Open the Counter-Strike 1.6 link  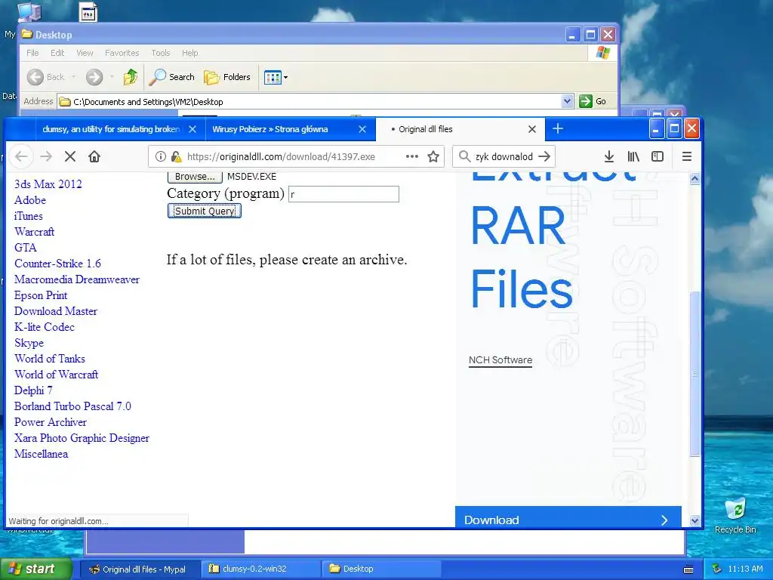57,264
